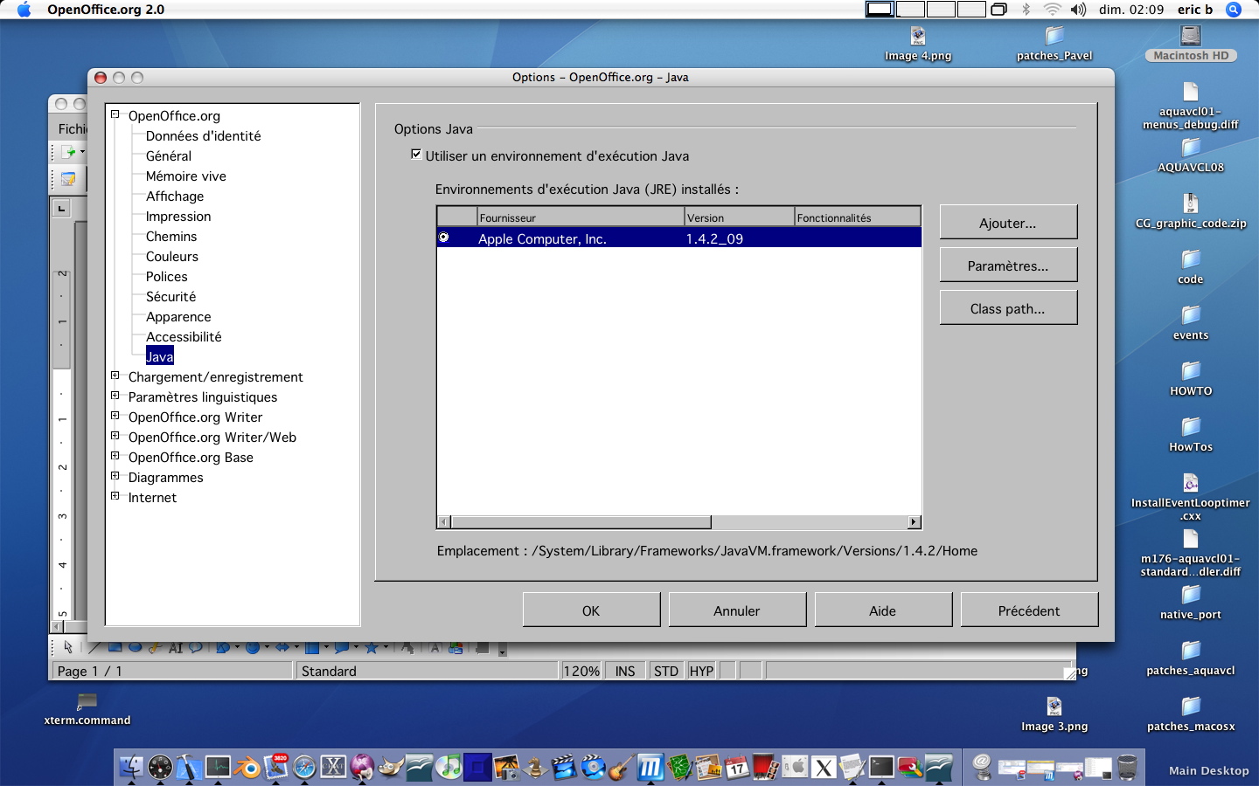Open Spotlight search in menu bar

(x=1234, y=10)
